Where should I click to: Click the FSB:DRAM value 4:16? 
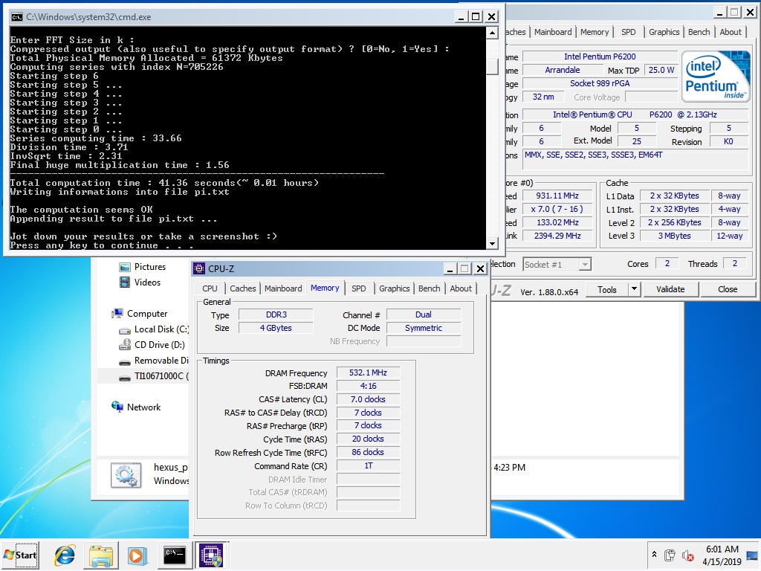368,386
